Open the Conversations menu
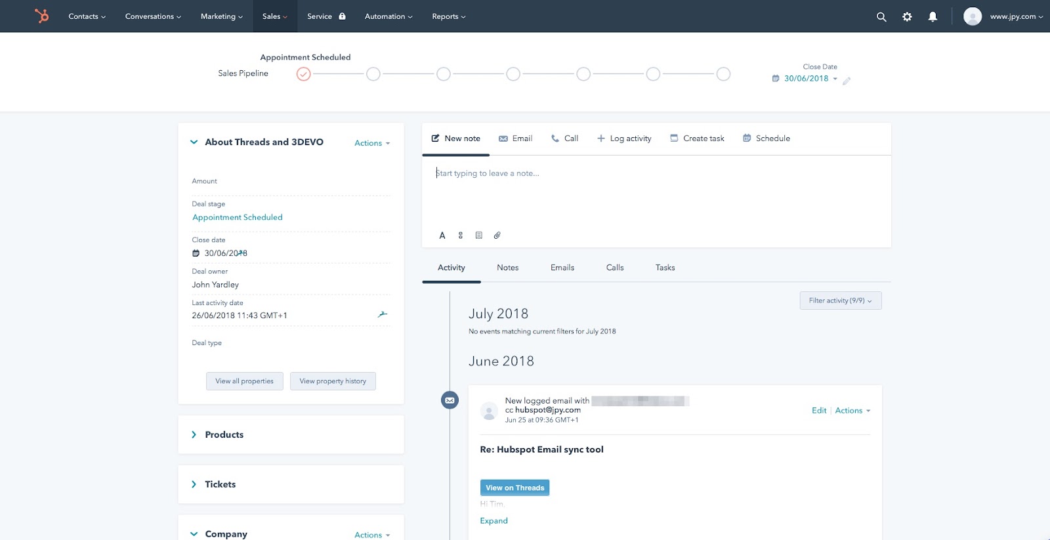 [x=153, y=16]
